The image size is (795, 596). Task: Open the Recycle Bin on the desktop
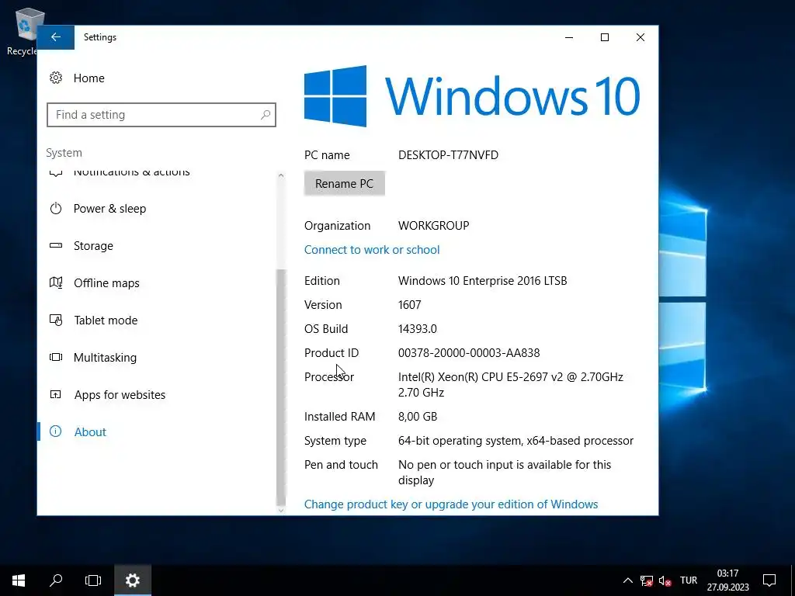(x=24, y=31)
